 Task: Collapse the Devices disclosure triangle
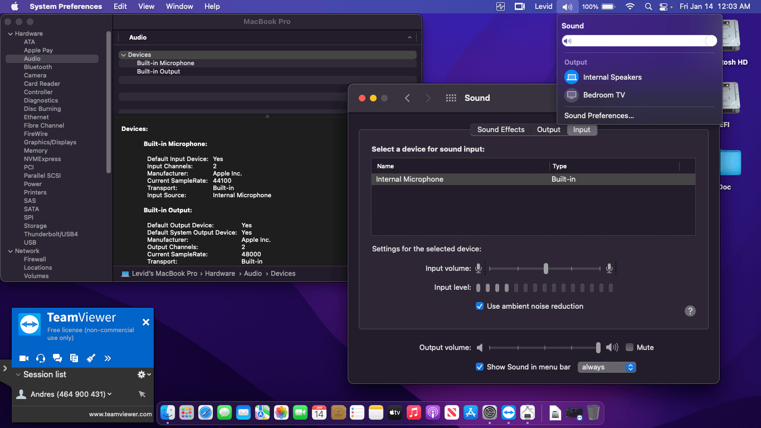point(123,55)
